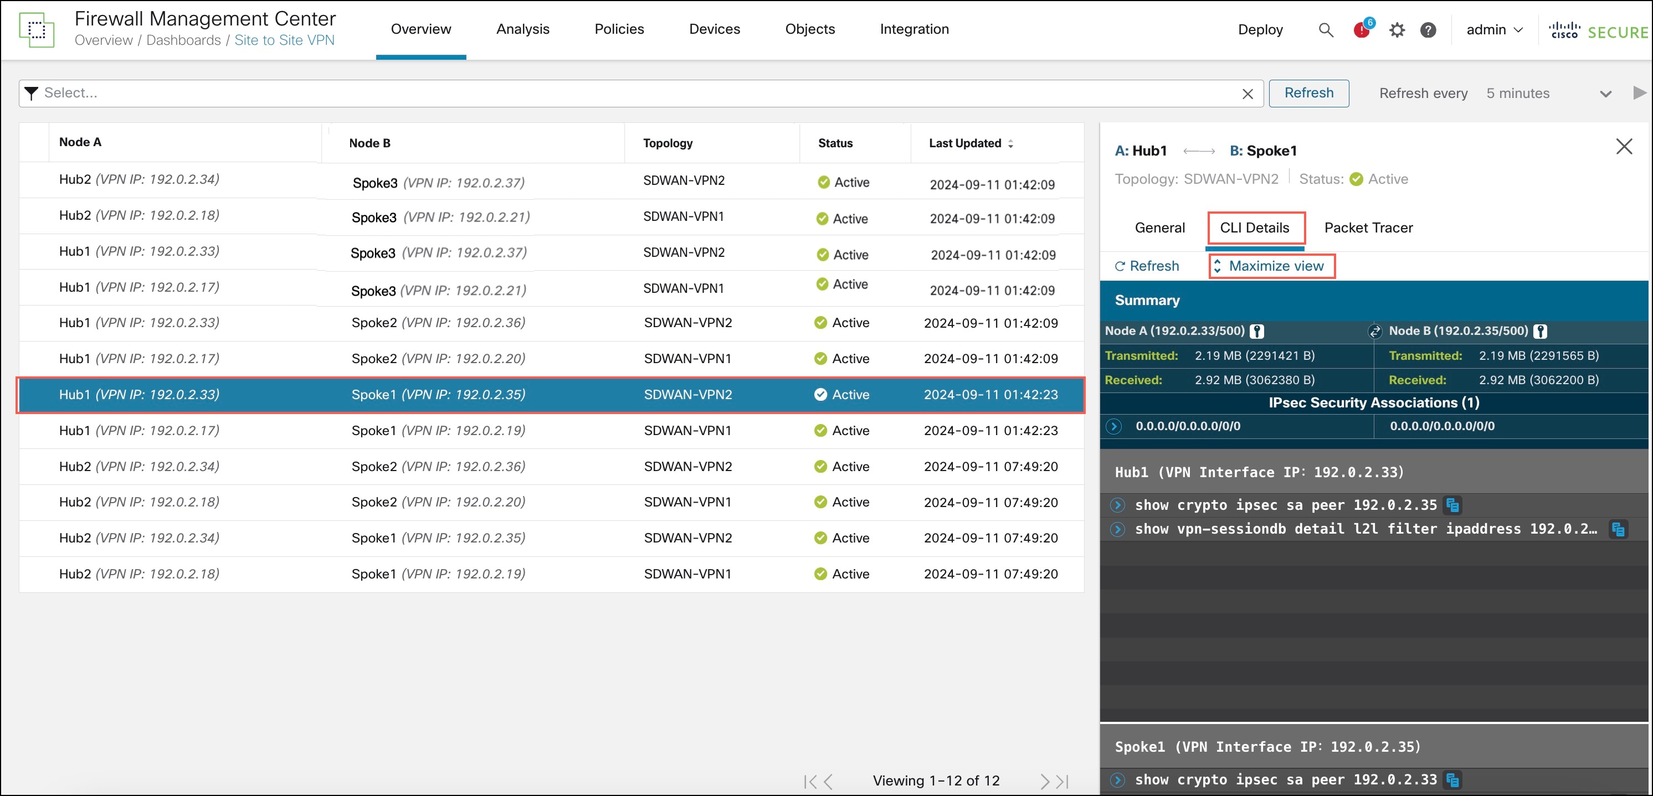1653x796 pixels.
Task: Open the notifications icon showing 6 alerts
Action: pos(1361,29)
